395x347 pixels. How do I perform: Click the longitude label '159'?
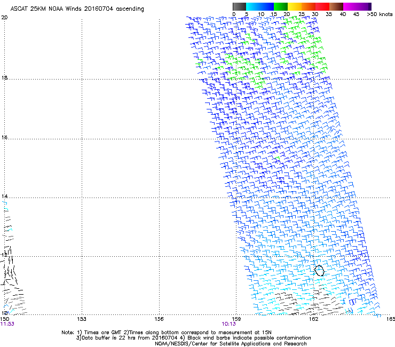click(236, 319)
